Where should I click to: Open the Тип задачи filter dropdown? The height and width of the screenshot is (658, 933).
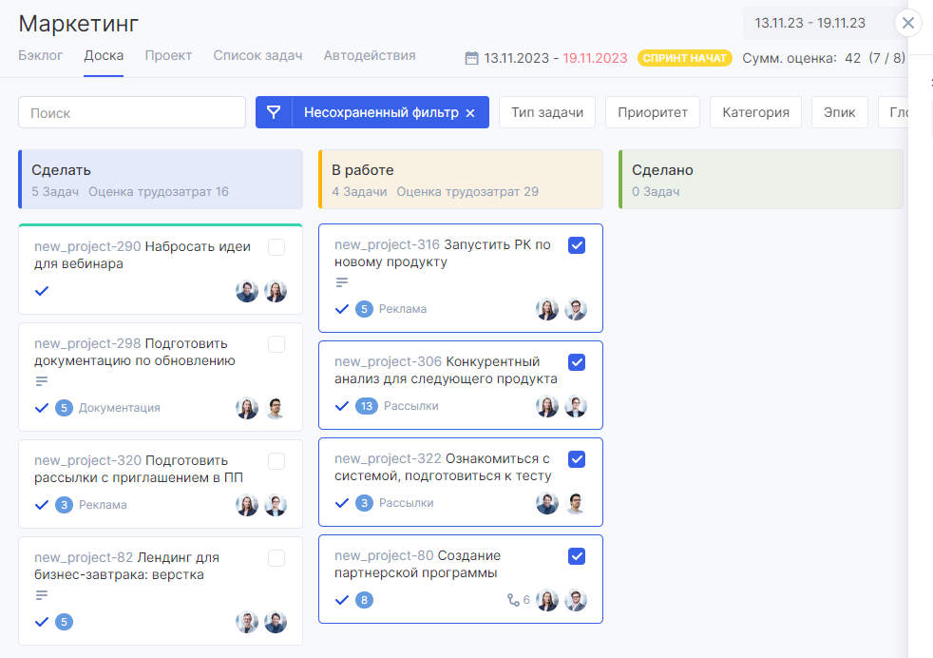(547, 112)
